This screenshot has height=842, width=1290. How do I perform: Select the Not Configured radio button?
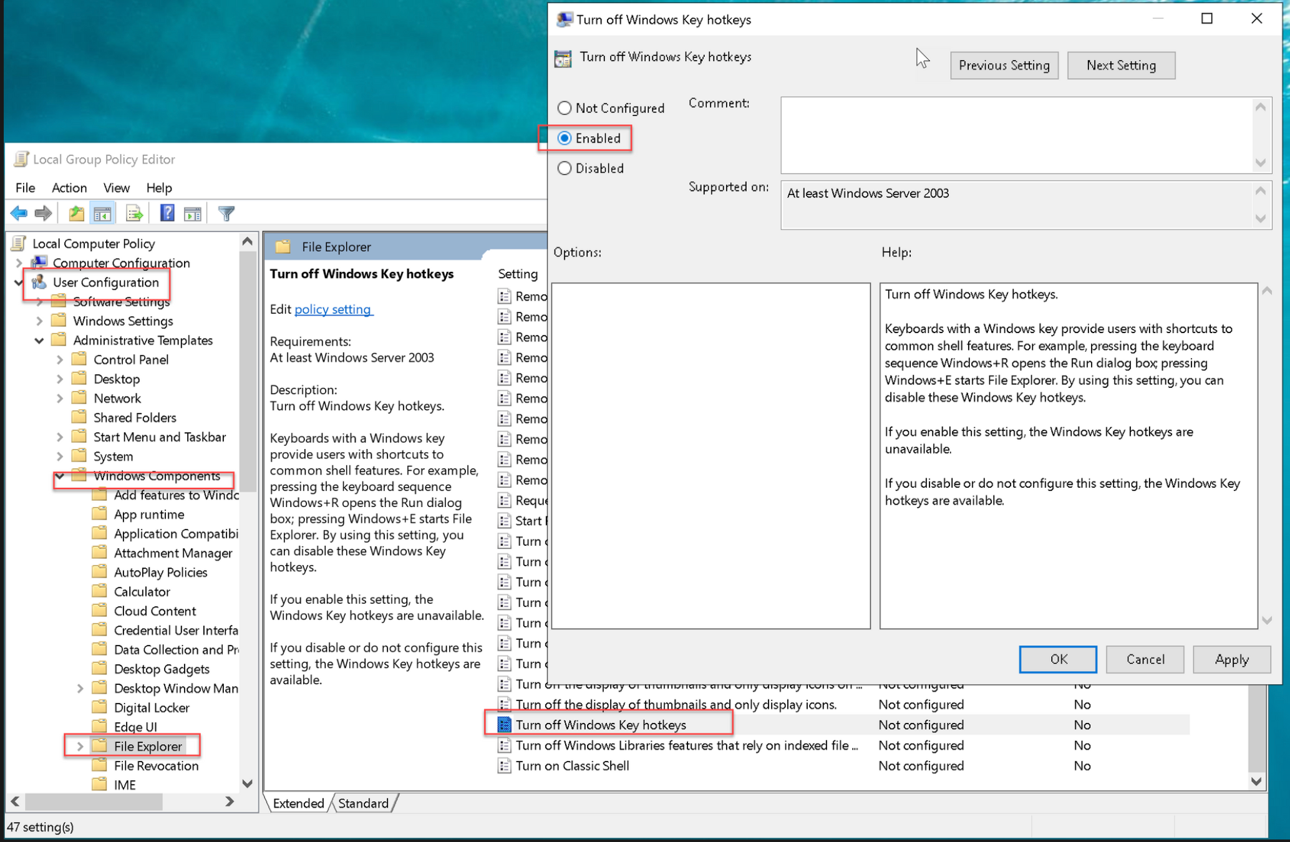(565, 108)
